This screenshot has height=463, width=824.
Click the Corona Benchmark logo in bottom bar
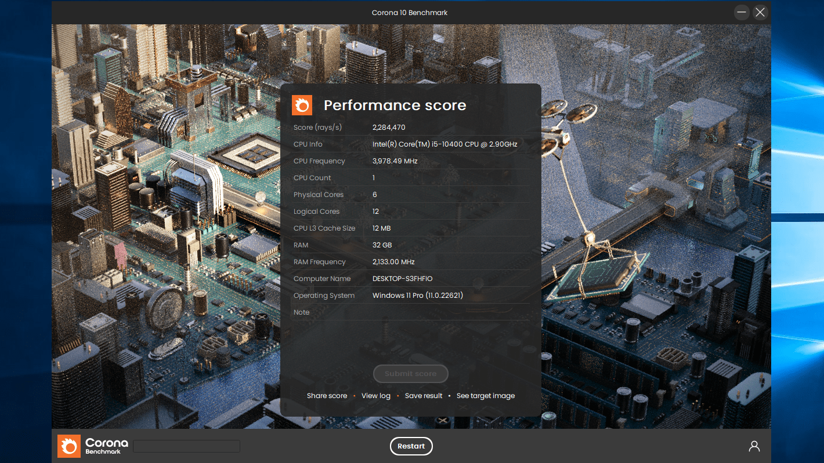click(x=93, y=446)
